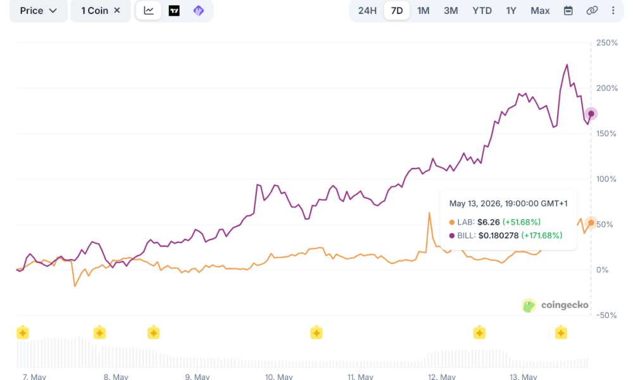
Task: Click the BILL price $0.180278 in tooltip
Action: tap(498, 236)
